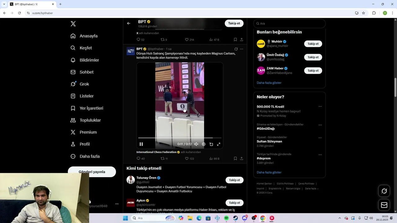Open options for 500.000 TL Kredi trend
397x223 pixels.
pyautogui.click(x=320, y=107)
